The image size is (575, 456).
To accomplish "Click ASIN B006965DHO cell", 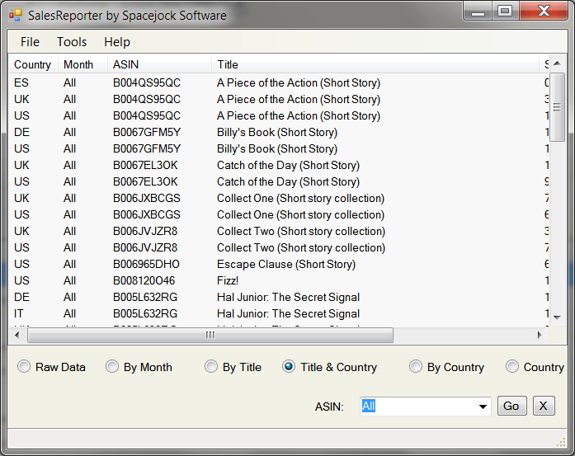I will [146, 264].
